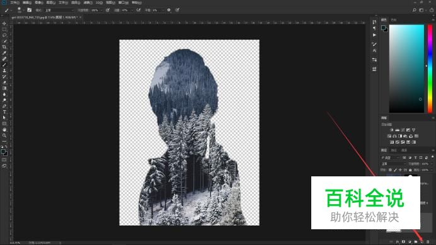Open the painting mode dropdown in options bar

[x=59, y=10]
